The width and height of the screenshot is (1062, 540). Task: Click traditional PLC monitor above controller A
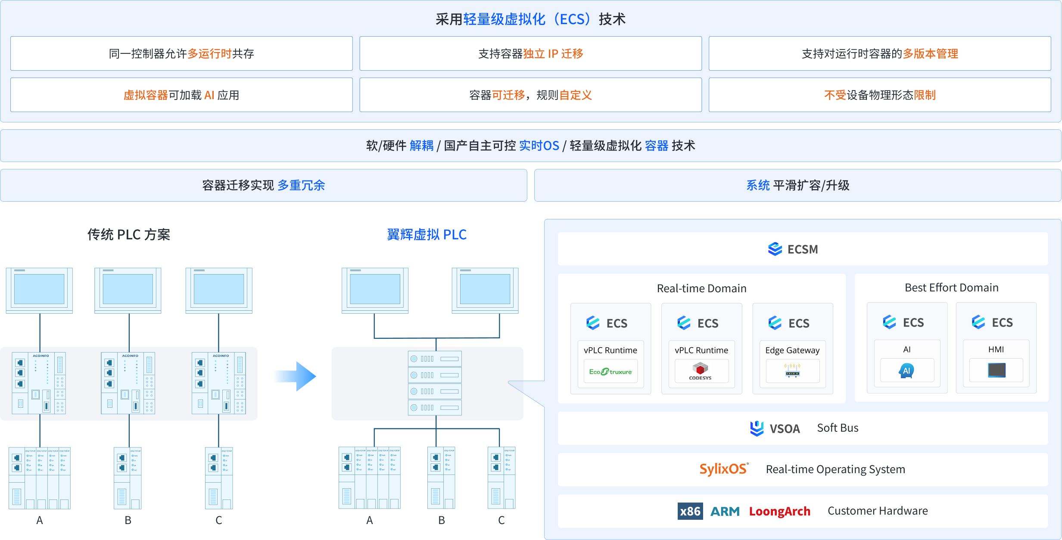39,290
